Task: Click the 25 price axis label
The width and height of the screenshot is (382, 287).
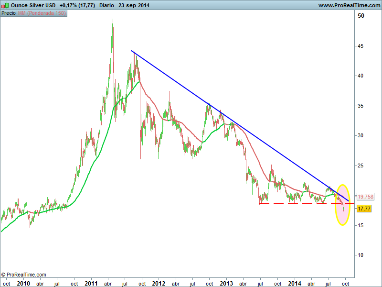Action: pyautogui.click(x=361, y=166)
